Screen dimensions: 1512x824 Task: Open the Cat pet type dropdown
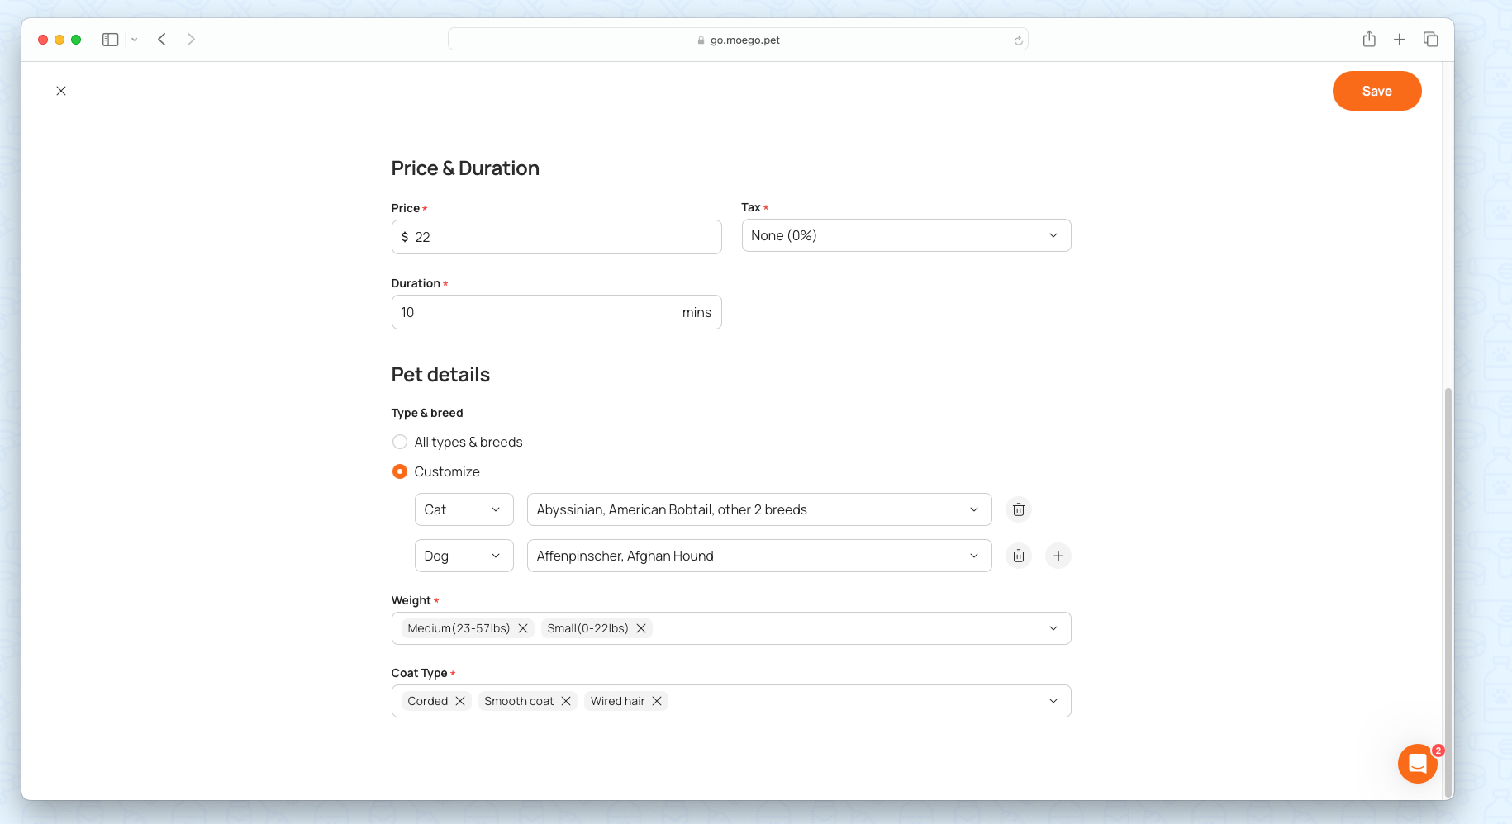tap(464, 509)
